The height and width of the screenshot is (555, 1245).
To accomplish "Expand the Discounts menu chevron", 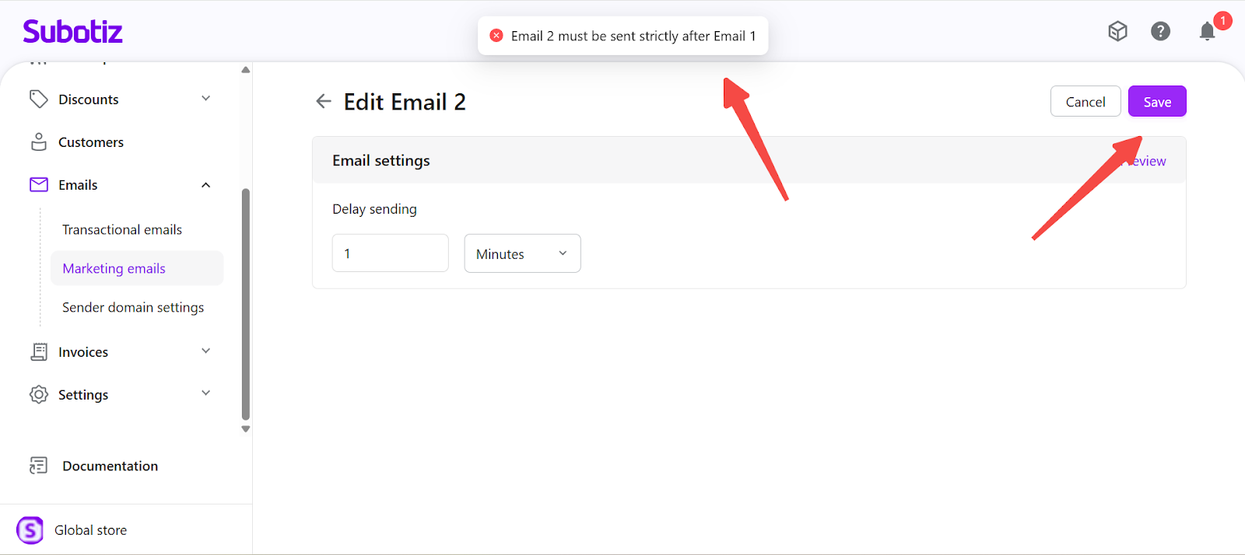I will click(x=206, y=99).
